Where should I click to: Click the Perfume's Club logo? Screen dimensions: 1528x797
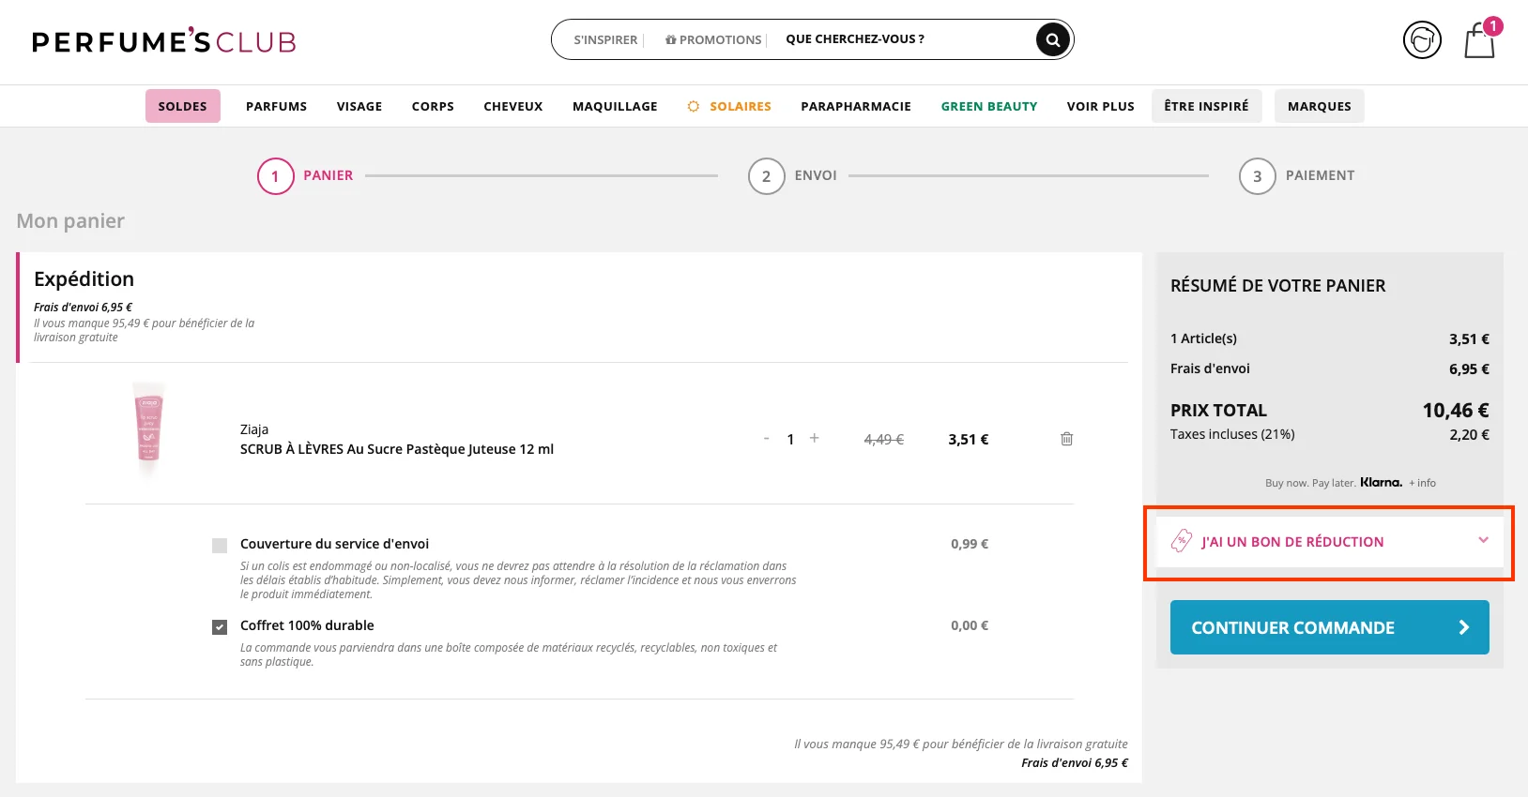coord(164,40)
